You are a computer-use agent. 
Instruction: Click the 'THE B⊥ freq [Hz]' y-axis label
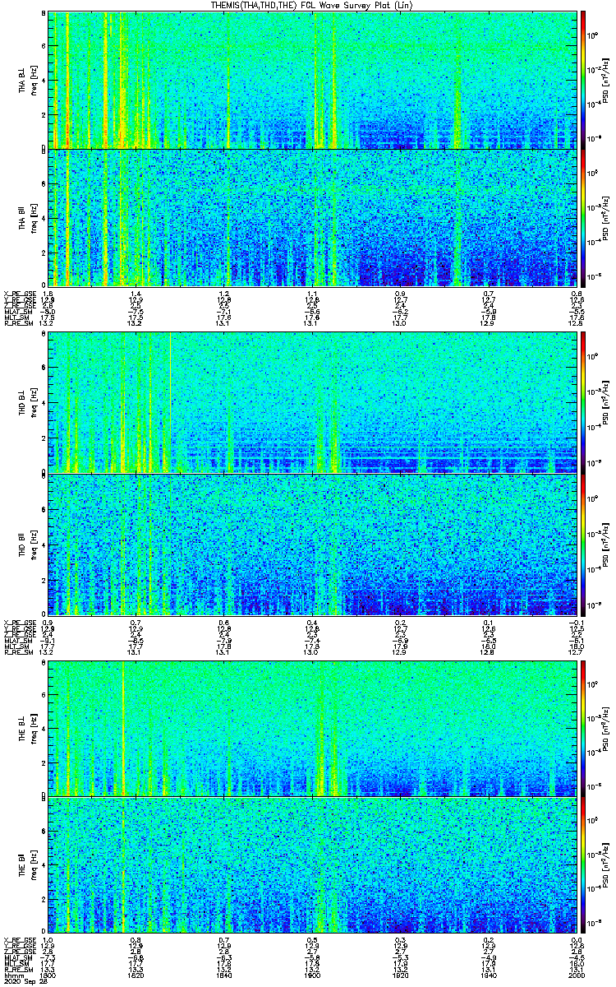pyautogui.click(x=27, y=727)
